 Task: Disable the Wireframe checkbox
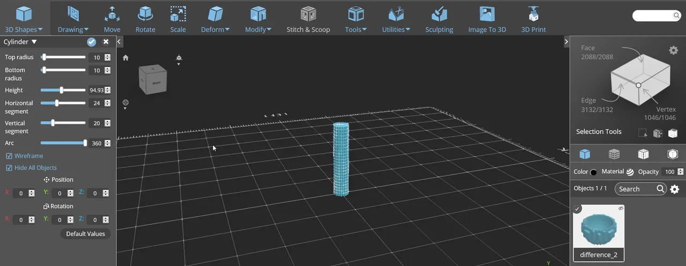coord(9,156)
